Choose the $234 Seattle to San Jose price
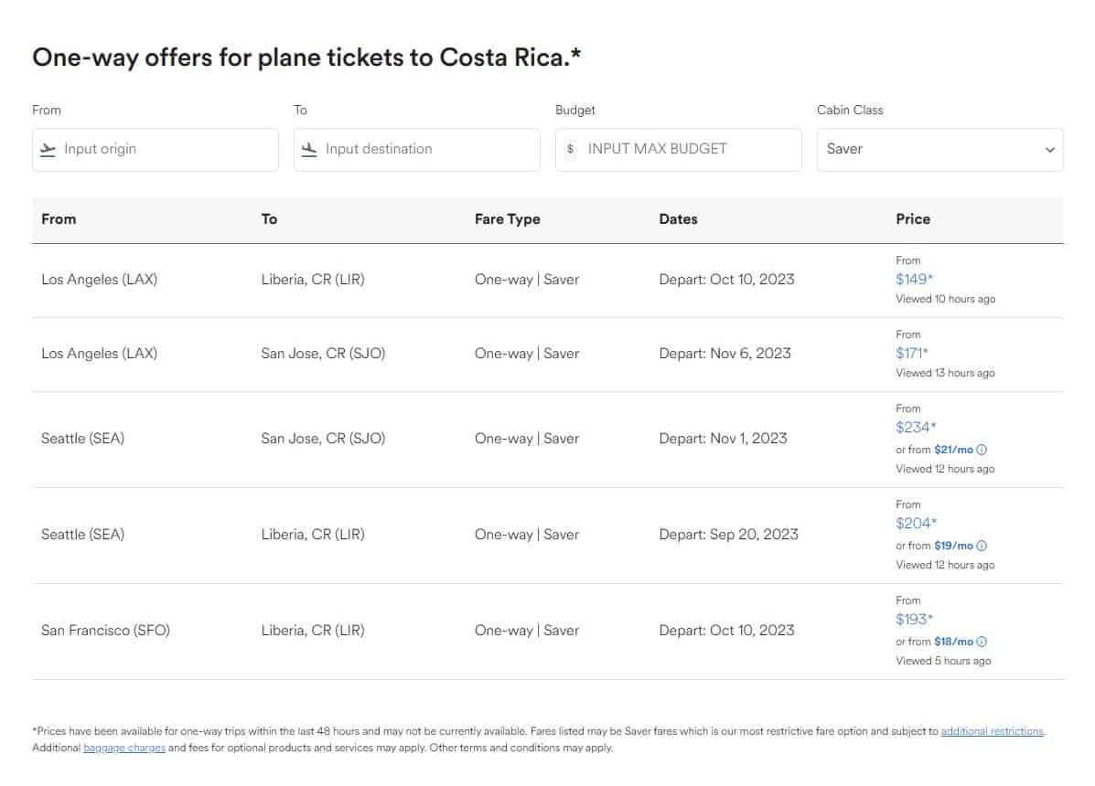 pos(916,428)
